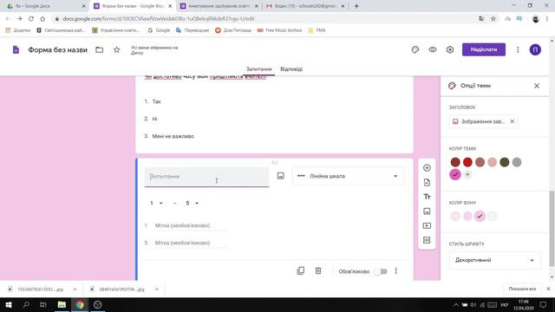Star the form

(117, 50)
